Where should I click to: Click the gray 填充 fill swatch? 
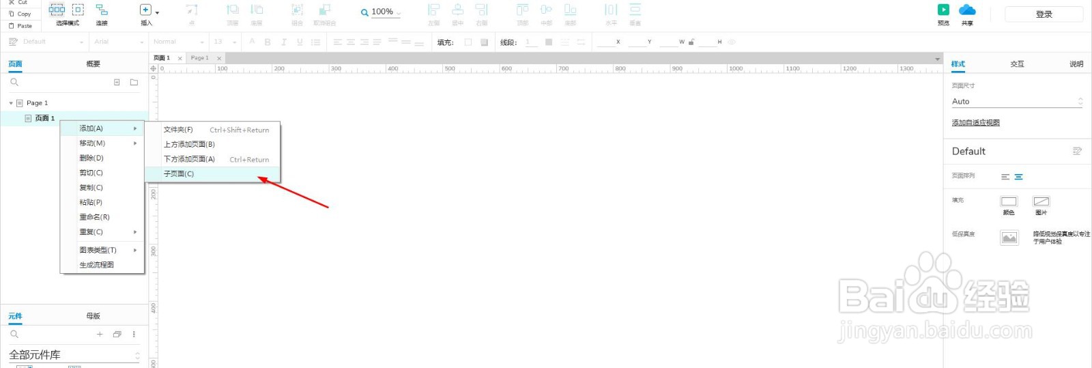(x=484, y=42)
